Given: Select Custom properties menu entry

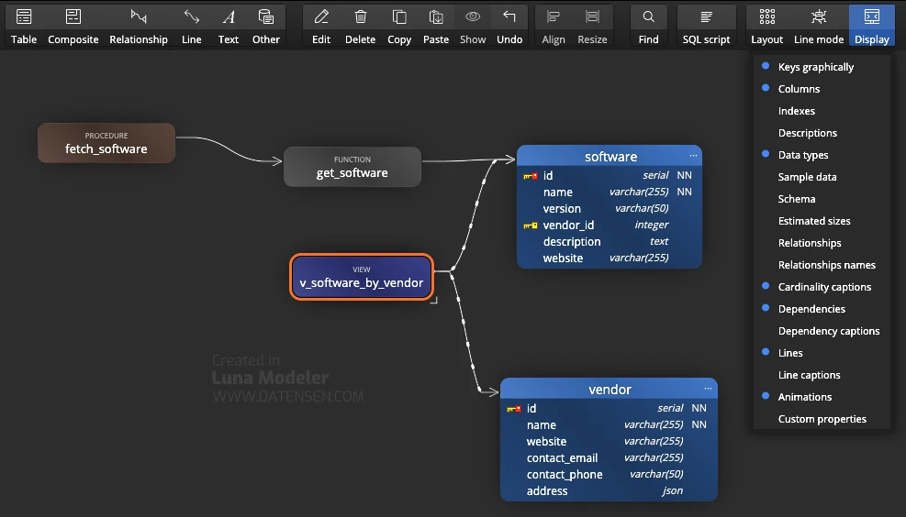Looking at the screenshot, I should click(822, 419).
